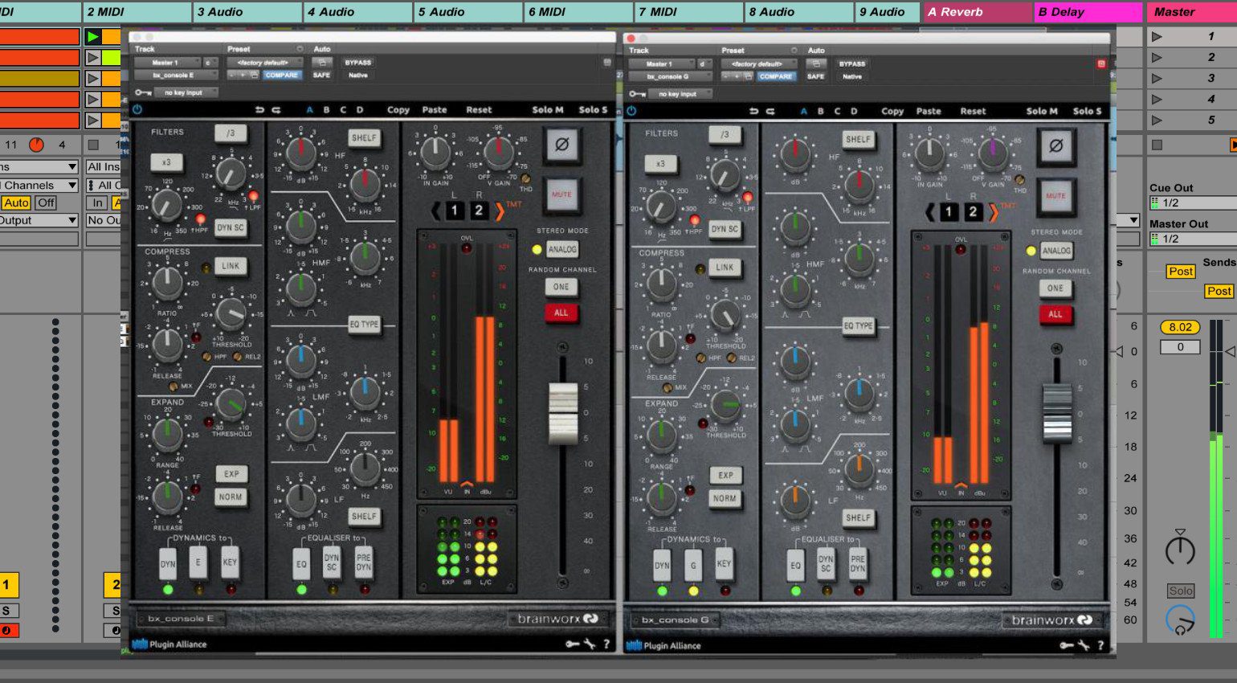This screenshot has width=1237, height=683.
Task: Open the no key input dropdown in bx_console G
Action: click(x=681, y=94)
